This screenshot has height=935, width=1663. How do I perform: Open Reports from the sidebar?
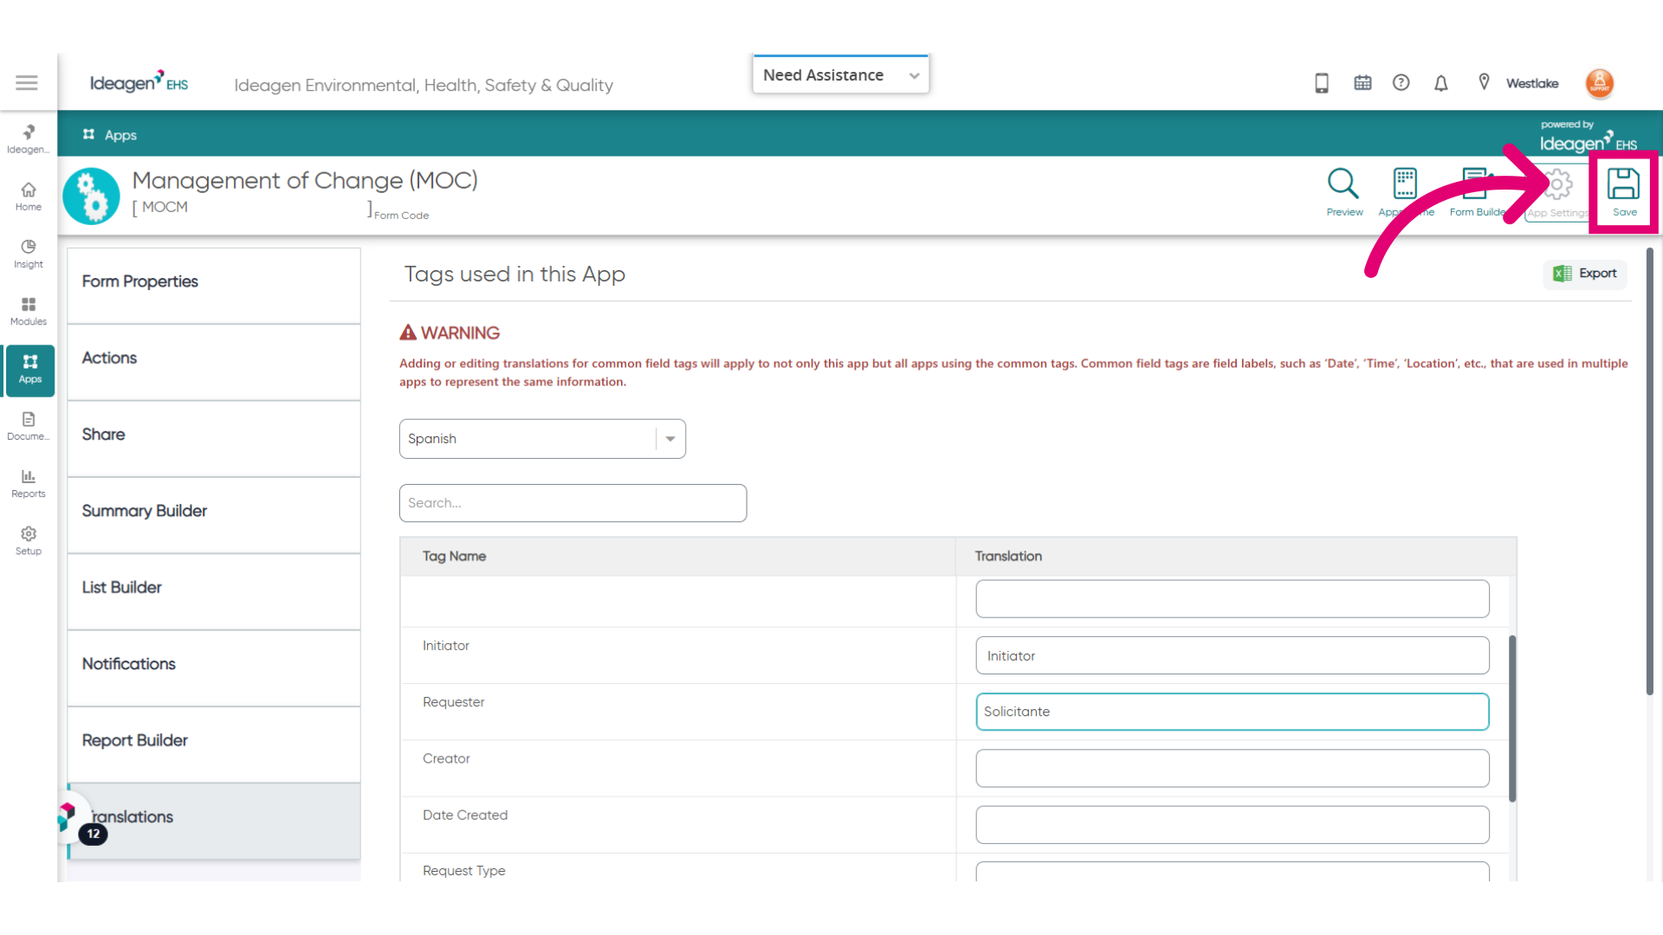click(x=29, y=484)
